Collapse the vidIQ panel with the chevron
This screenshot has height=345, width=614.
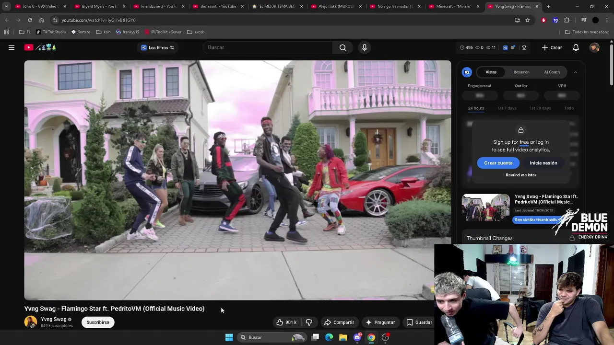[x=576, y=72]
